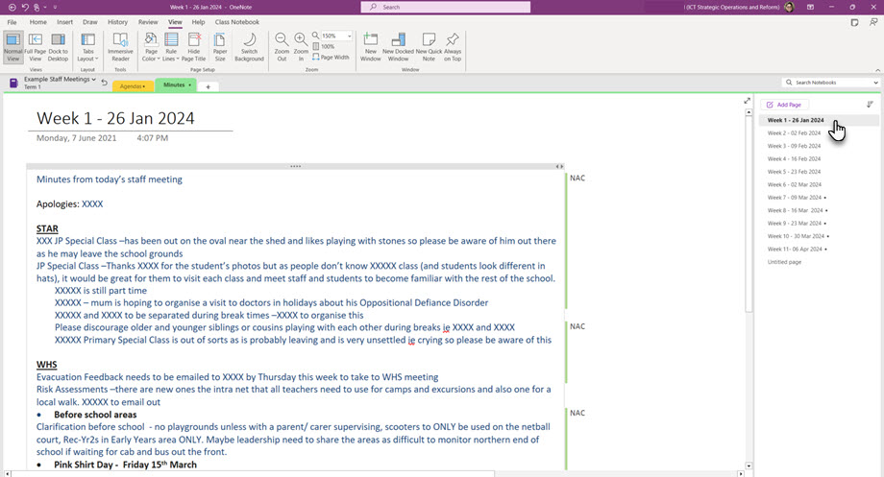Collapse the ribbon with the chevron
This screenshot has width=884, height=477.
coord(877,70)
